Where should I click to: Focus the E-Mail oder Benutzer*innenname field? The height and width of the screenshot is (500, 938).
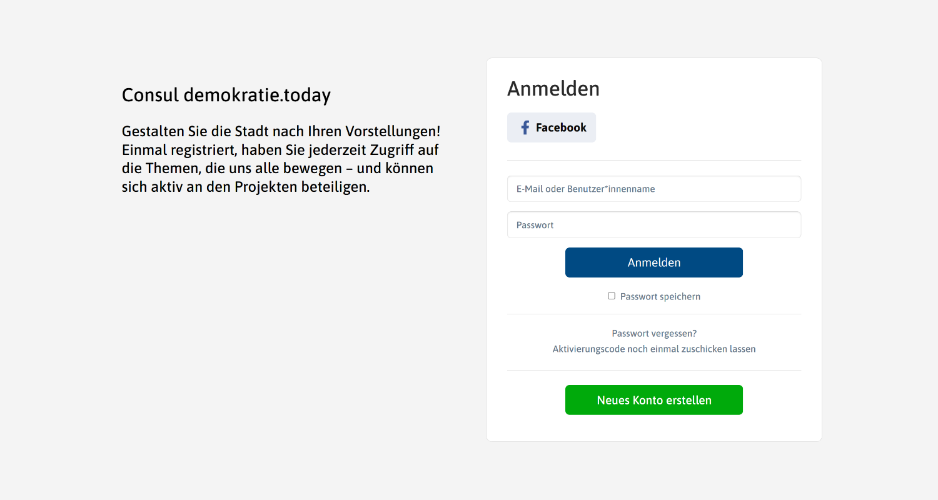pos(653,189)
